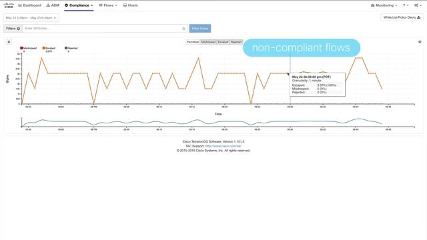Click the Filter Flows button

pos(200,28)
